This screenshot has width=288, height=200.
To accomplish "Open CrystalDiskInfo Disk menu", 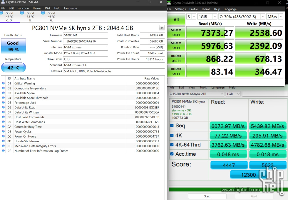I will [x=48, y=8].
